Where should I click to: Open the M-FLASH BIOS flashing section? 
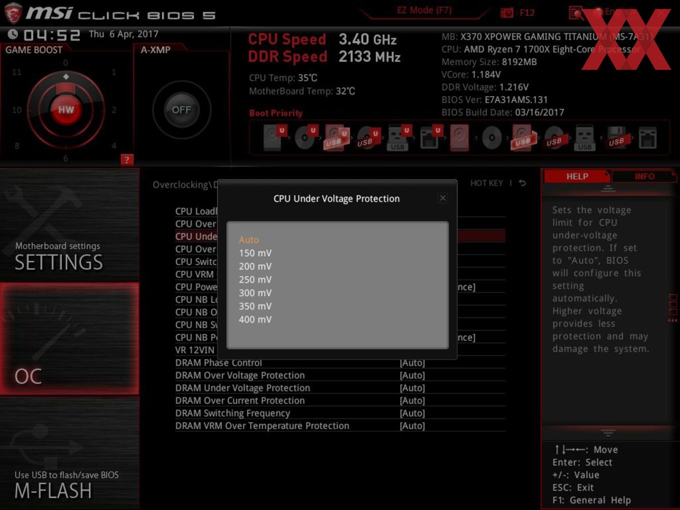click(69, 453)
